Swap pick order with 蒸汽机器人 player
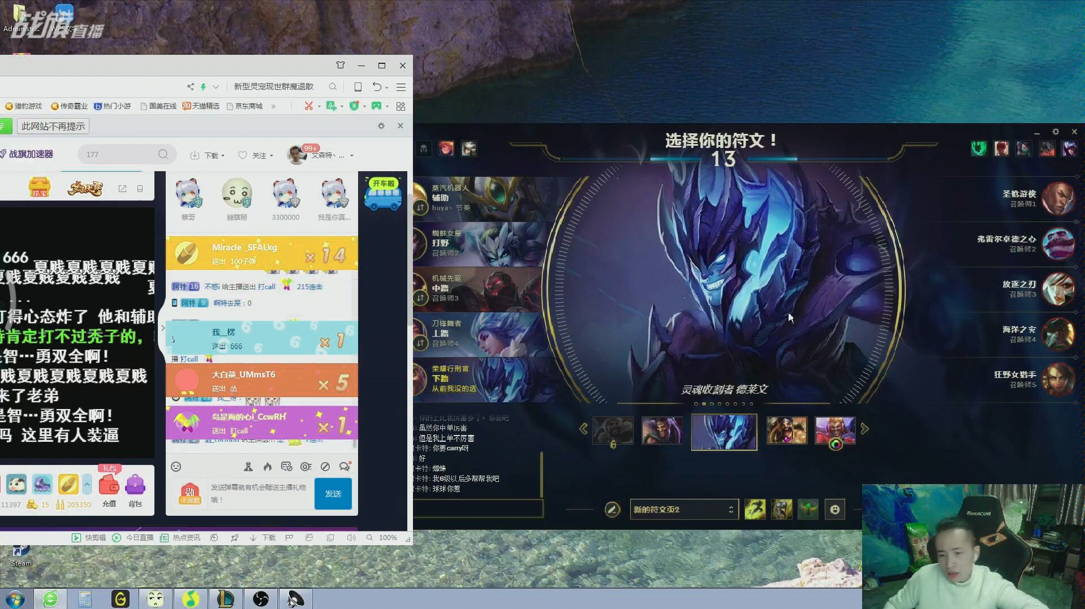Screen dimensions: 1085x609 [420, 207]
